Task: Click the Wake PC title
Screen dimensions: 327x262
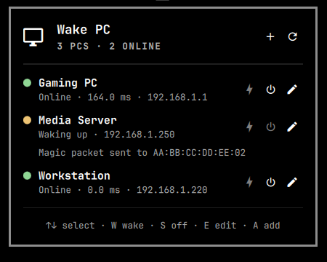Action: [x=84, y=30]
